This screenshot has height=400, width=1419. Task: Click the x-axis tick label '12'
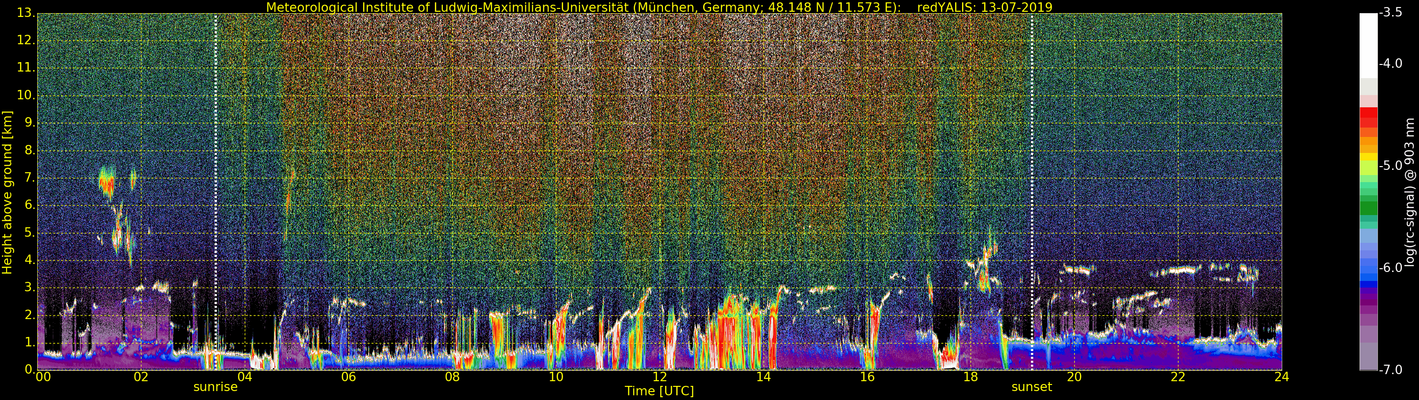(659, 377)
